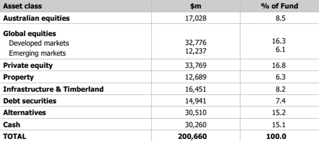Select the $m column header

[x=195, y=6]
